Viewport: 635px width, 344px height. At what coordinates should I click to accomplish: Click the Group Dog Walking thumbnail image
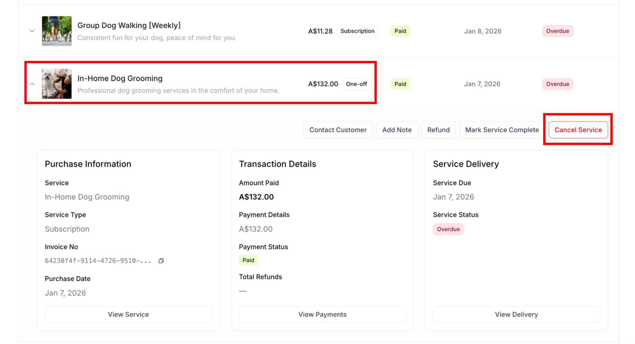coord(57,31)
